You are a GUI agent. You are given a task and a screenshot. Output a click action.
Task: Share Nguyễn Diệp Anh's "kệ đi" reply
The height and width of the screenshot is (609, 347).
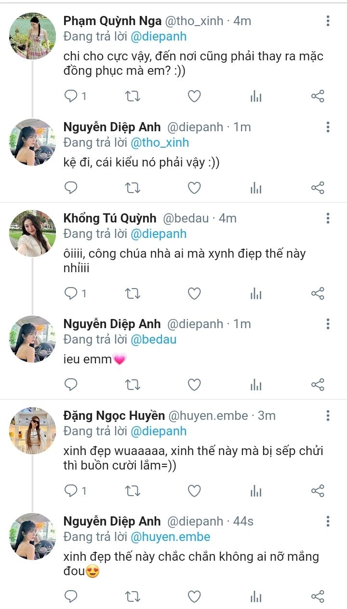pyautogui.click(x=318, y=188)
